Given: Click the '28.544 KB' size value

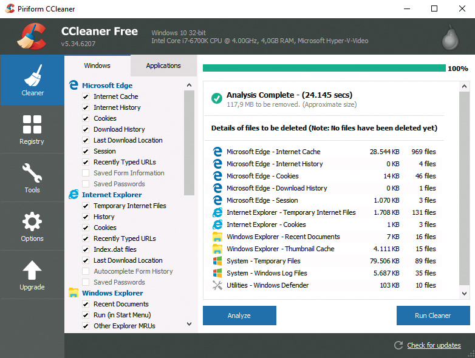Looking at the screenshot, I should [384, 152].
